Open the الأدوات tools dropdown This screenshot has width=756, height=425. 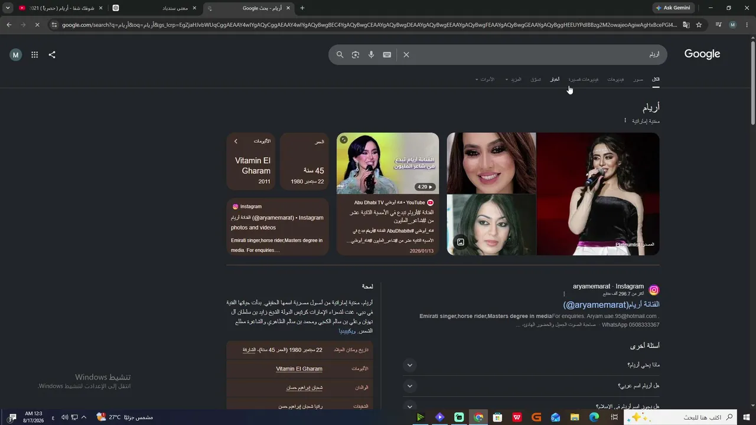(x=485, y=79)
